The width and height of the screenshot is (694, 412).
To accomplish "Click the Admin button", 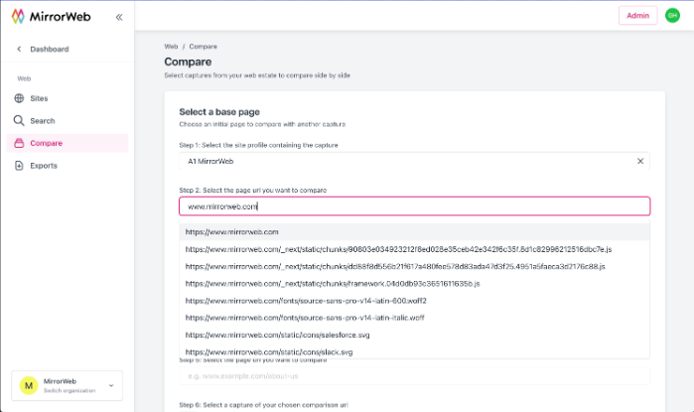I will [637, 16].
